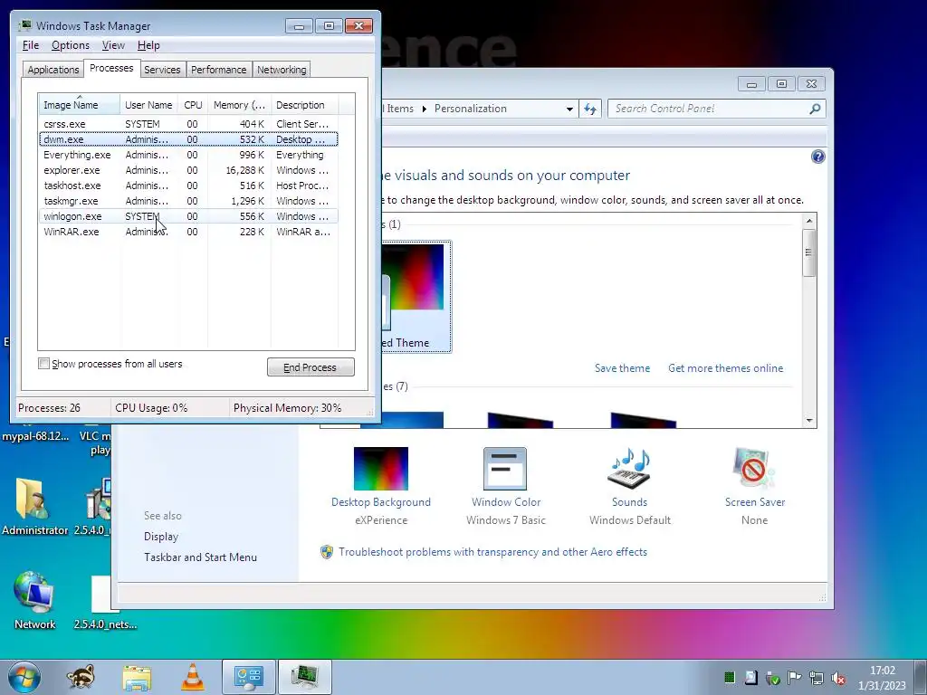Image resolution: width=927 pixels, height=695 pixels.
Task: Open the File menu in Task Manager
Action: click(x=31, y=45)
